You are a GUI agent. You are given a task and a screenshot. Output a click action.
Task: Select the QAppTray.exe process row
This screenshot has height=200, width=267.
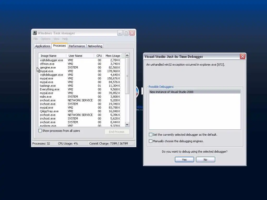80,111
